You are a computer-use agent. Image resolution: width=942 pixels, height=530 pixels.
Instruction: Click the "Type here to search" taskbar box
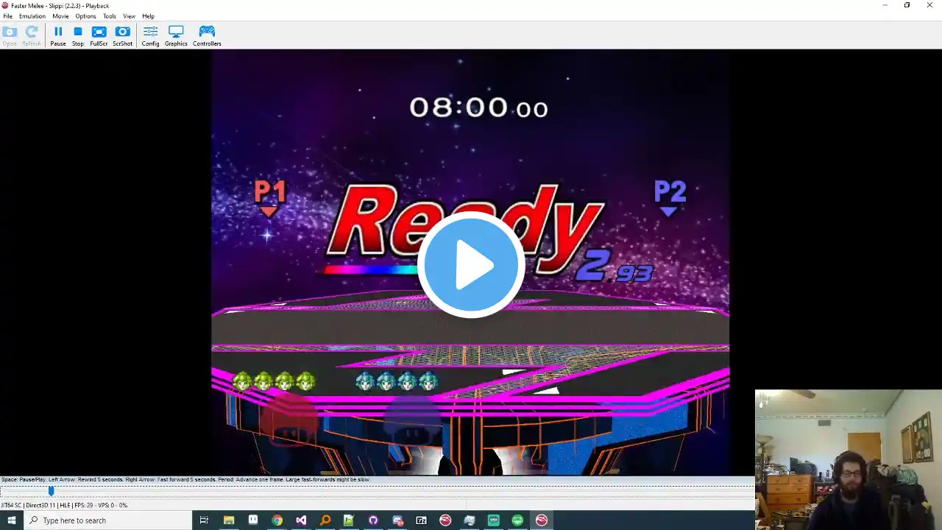pyautogui.click(x=107, y=520)
